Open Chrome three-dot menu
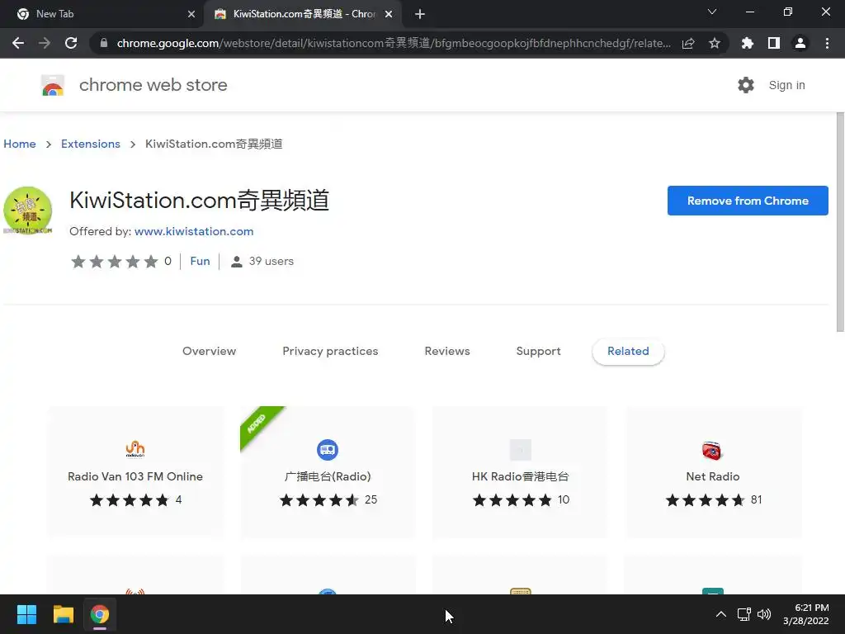845x634 pixels. pyautogui.click(x=827, y=43)
